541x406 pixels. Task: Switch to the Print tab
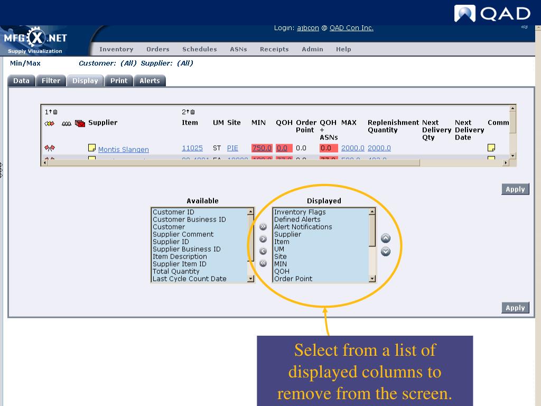pos(119,81)
